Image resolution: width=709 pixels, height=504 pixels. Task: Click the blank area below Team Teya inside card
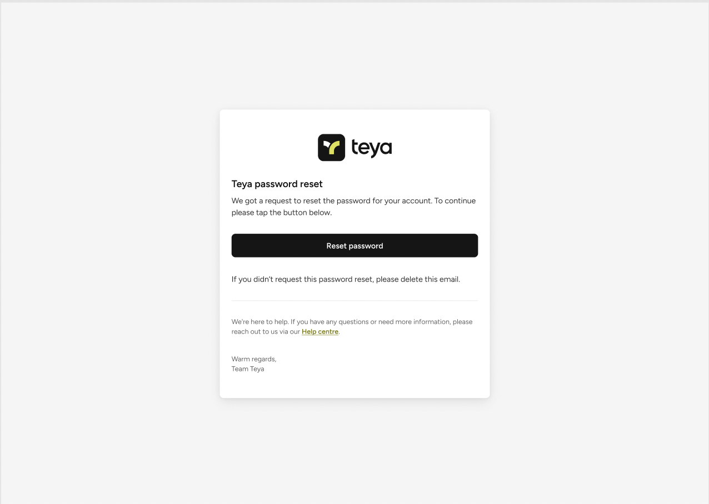(354, 386)
